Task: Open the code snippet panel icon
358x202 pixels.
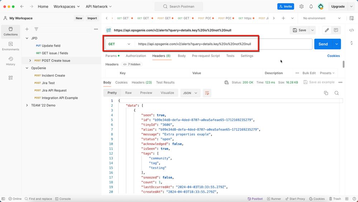Action: click(x=352, y=30)
